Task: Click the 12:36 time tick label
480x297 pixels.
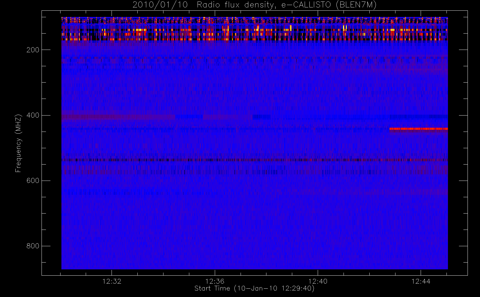Action: [x=215, y=281]
